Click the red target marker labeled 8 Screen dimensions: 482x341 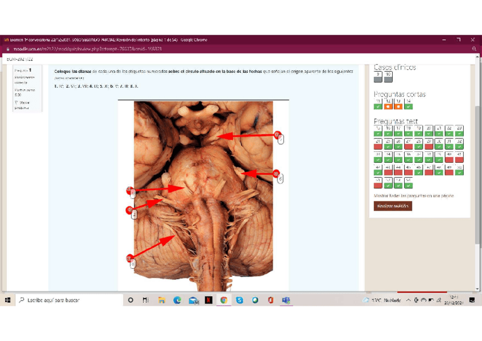tap(130, 258)
